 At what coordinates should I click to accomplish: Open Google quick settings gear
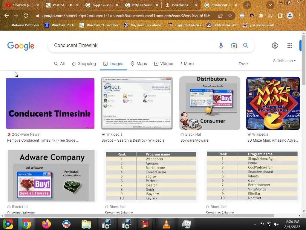275,46
